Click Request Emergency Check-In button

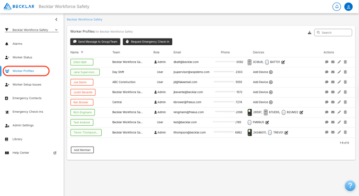[x=148, y=42]
